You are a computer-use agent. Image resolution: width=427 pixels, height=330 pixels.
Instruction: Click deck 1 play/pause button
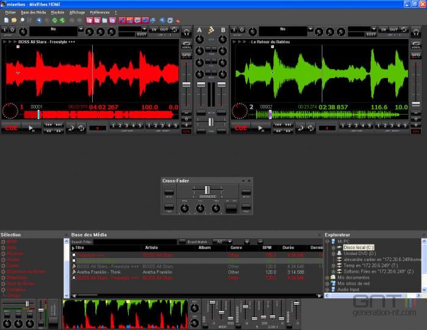31,128
